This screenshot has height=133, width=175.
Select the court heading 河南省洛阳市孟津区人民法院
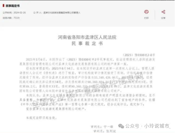click(x=87, y=37)
